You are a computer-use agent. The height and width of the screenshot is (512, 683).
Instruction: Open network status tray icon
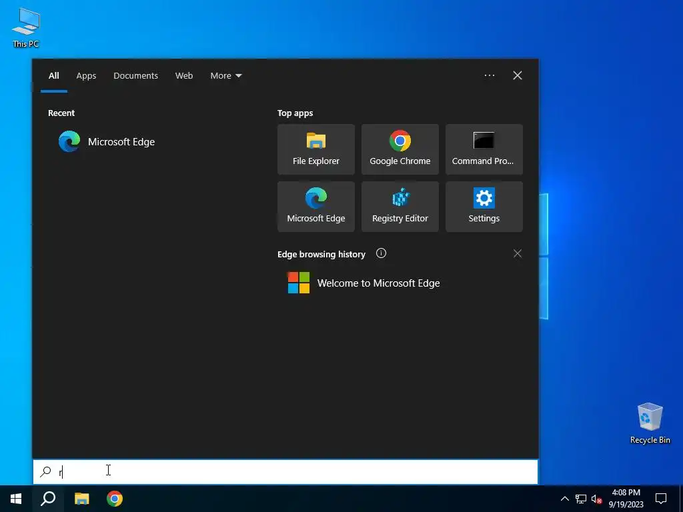[581, 499]
